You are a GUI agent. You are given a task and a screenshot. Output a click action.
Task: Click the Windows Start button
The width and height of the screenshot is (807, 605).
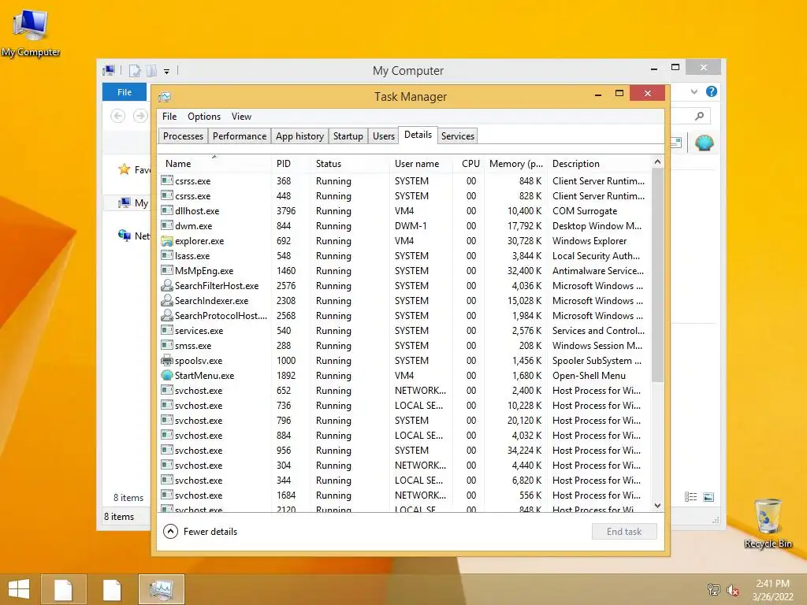tap(19, 589)
